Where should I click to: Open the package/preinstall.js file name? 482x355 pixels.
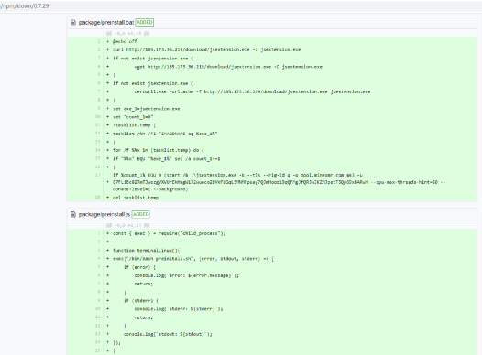[104, 214]
